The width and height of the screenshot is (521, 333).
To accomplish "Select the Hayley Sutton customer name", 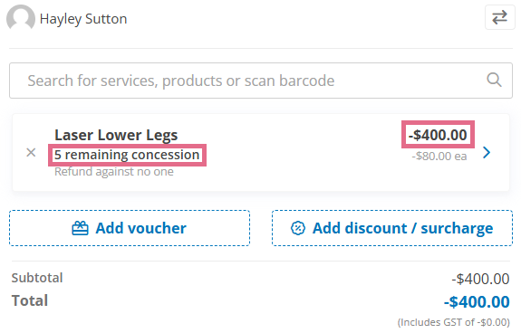I will pyautogui.click(x=83, y=19).
